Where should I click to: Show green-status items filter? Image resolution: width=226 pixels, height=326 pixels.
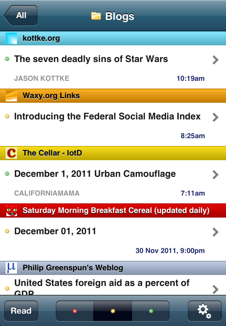(151, 311)
